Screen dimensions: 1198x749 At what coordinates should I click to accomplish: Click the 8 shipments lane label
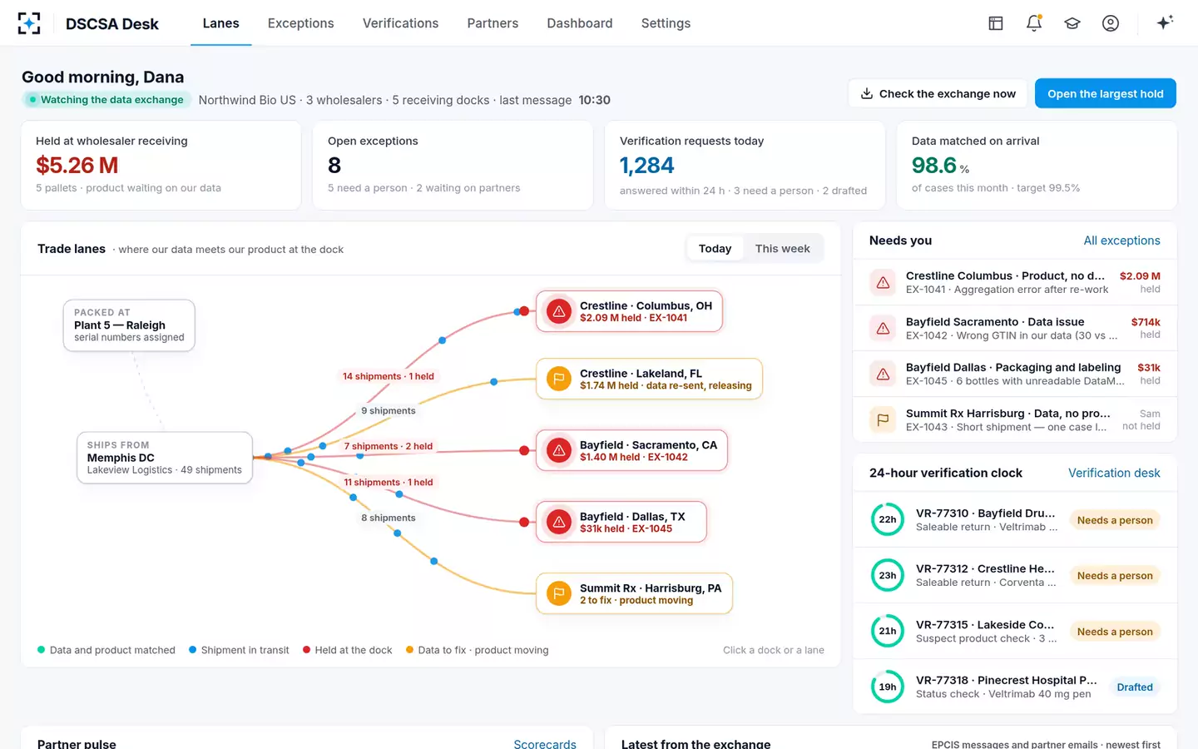coord(389,518)
